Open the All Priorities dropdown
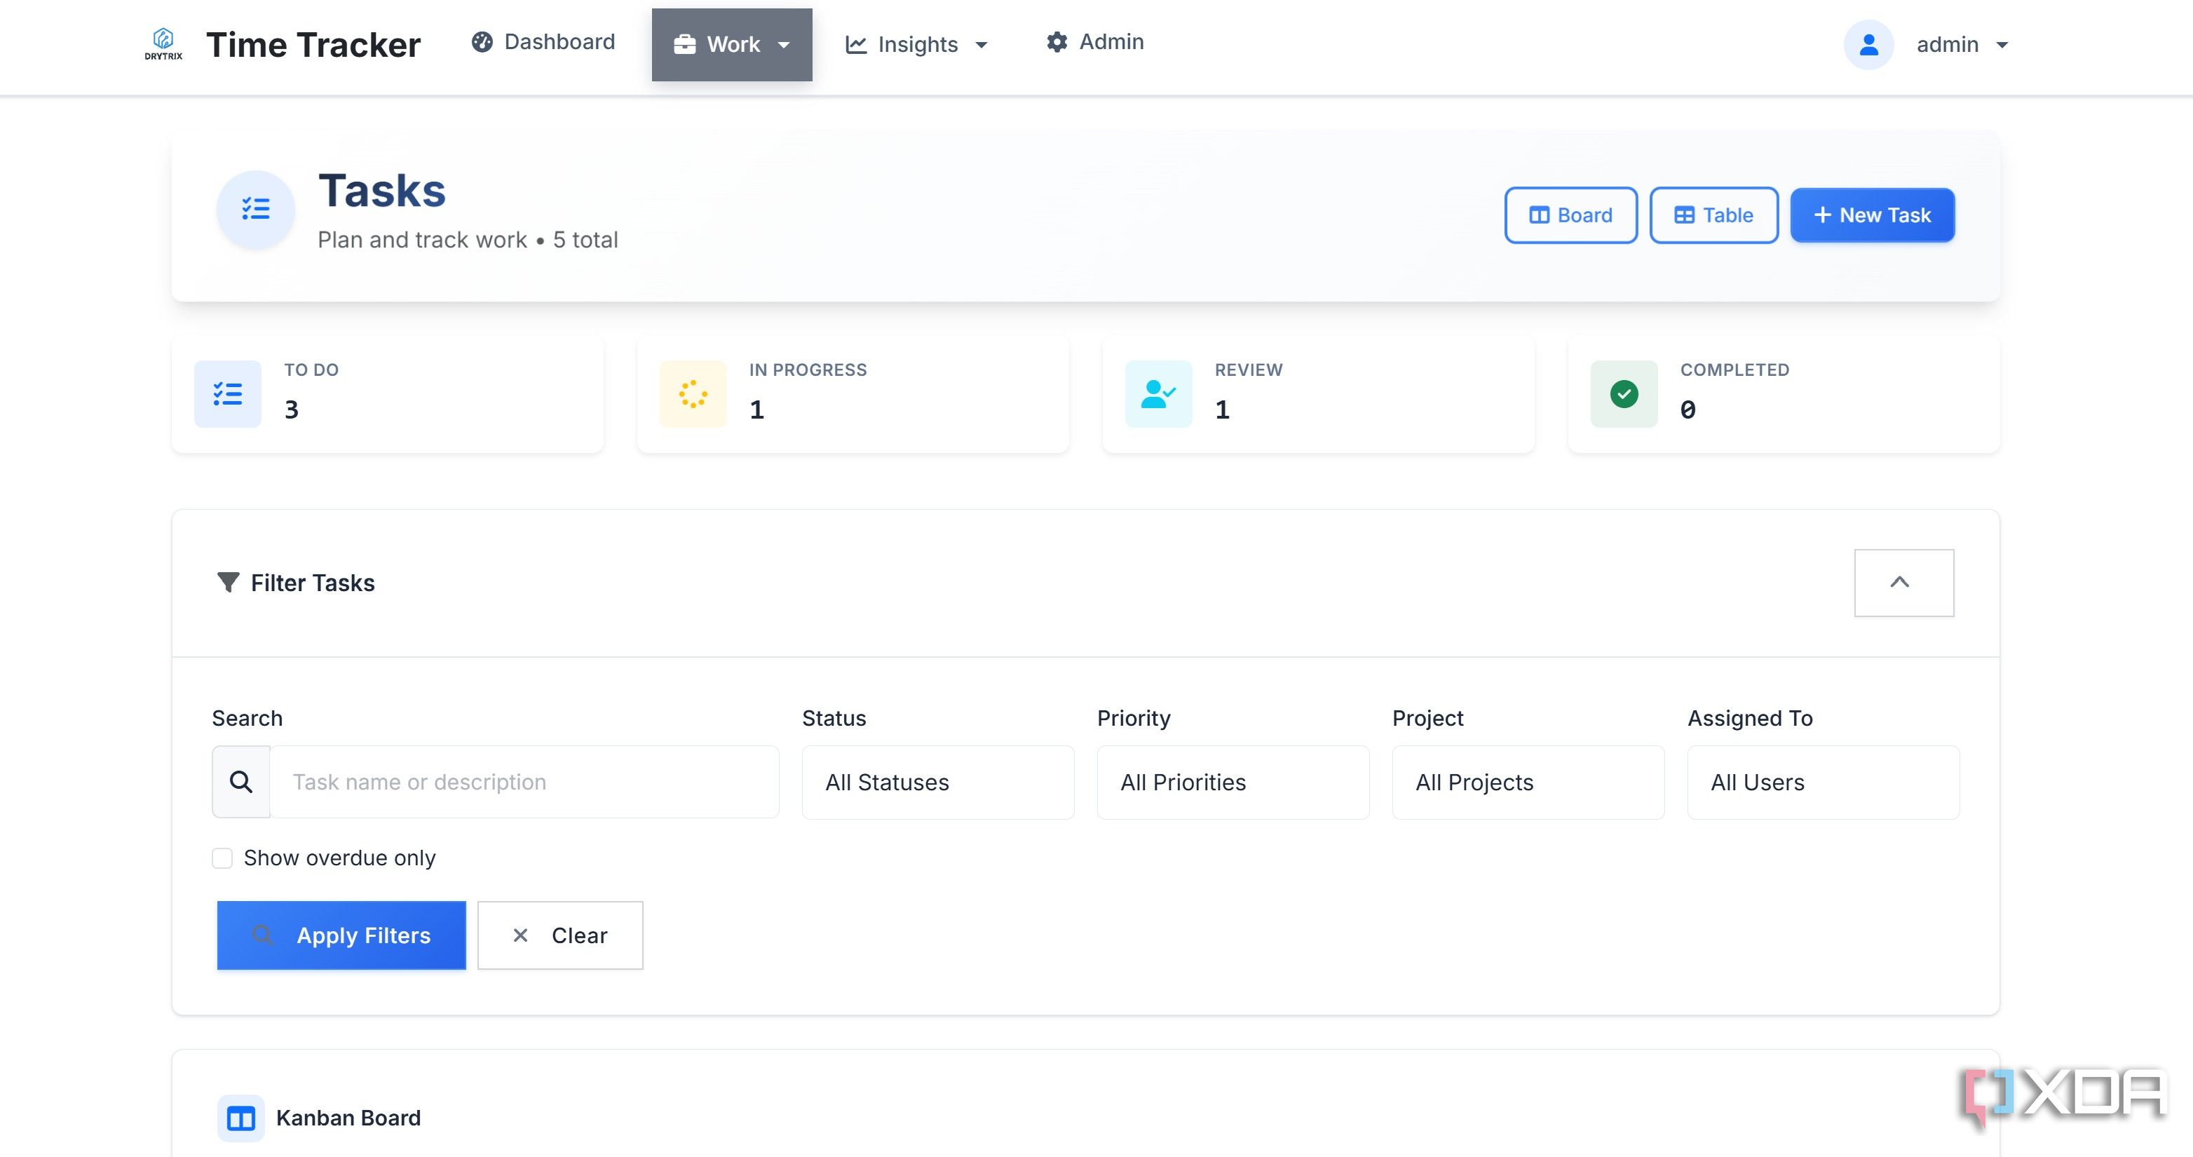This screenshot has width=2193, height=1157. (x=1233, y=783)
